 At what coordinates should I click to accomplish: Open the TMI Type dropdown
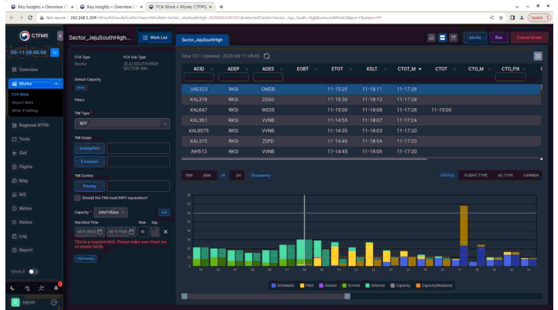[x=122, y=124]
